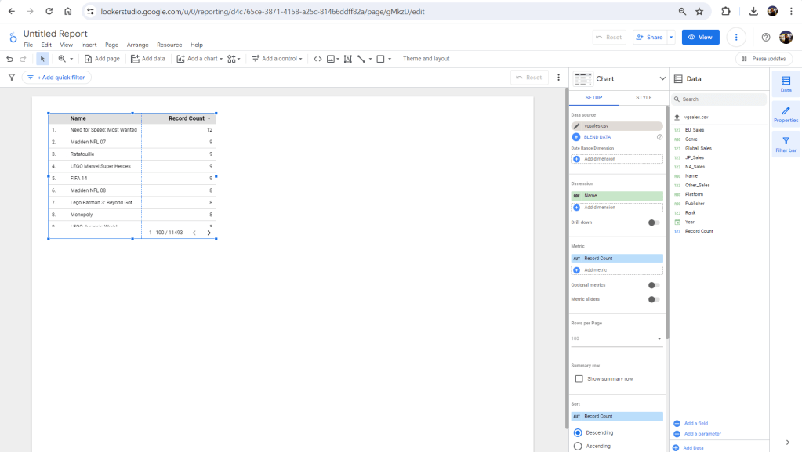Click the embed URL code icon
The image size is (802, 452).
318,59
